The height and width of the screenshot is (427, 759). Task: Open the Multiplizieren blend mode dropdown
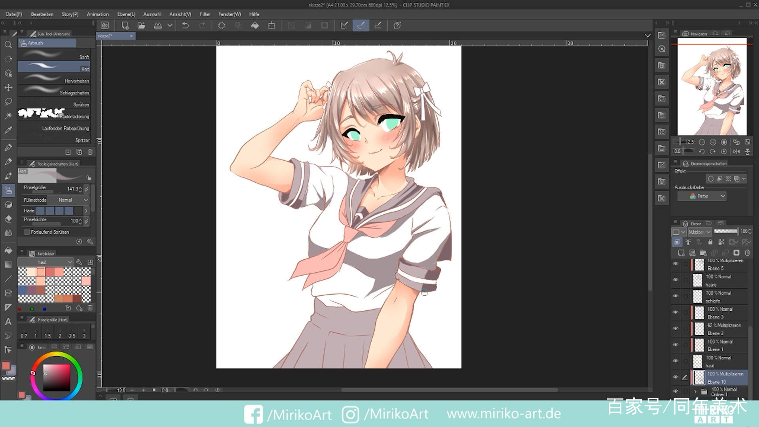(x=700, y=232)
